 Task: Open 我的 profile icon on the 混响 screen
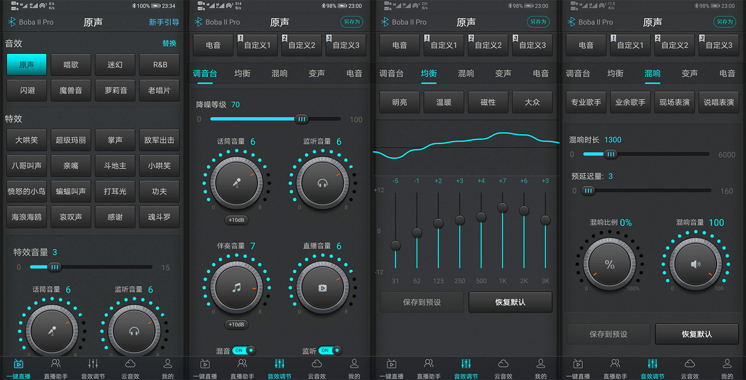click(x=727, y=364)
